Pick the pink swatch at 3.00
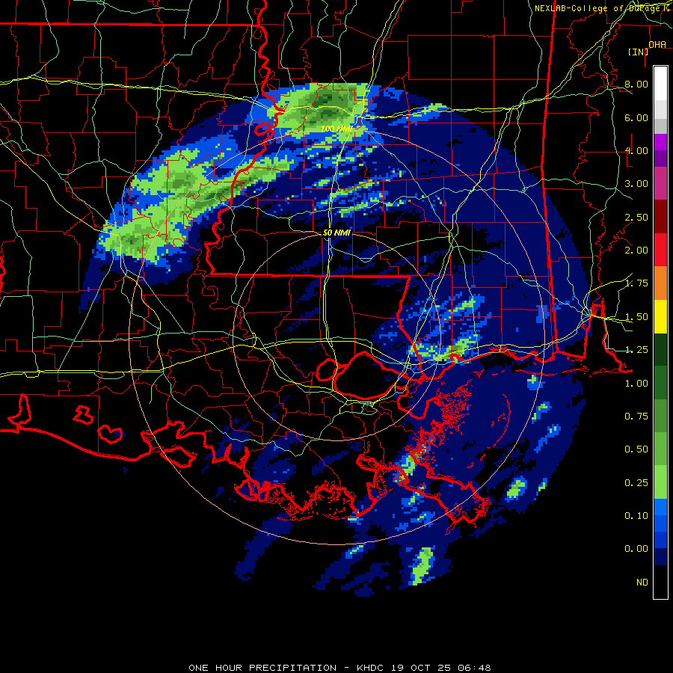The width and height of the screenshot is (673, 673). point(660,183)
